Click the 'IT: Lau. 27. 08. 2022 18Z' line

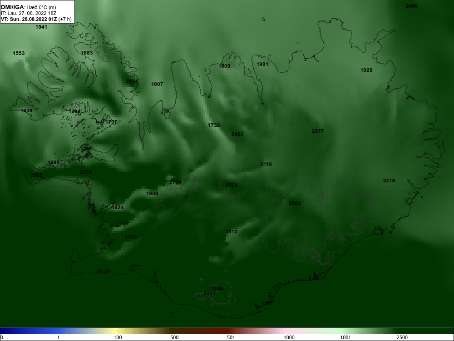(28, 13)
